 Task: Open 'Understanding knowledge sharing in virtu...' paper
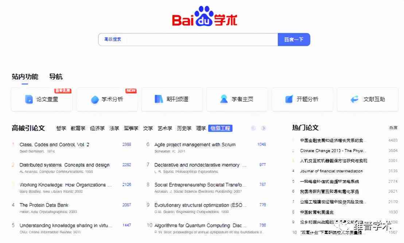pyautogui.click(x=66, y=225)
